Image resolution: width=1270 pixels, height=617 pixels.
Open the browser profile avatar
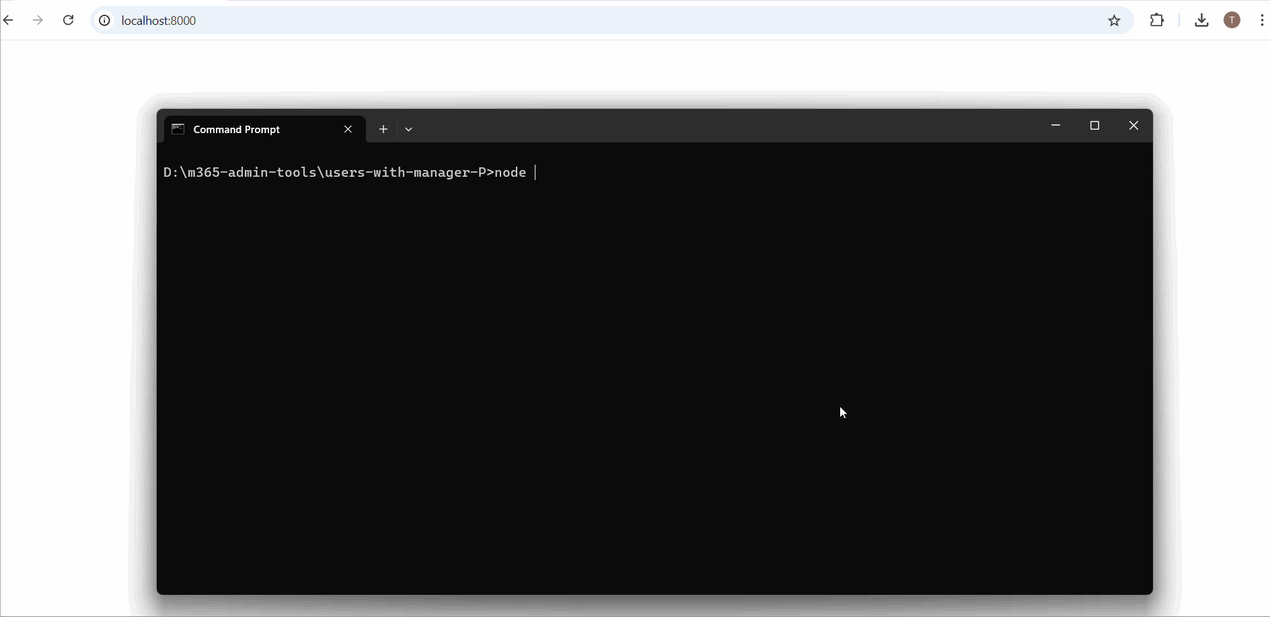pos(1232,20)
